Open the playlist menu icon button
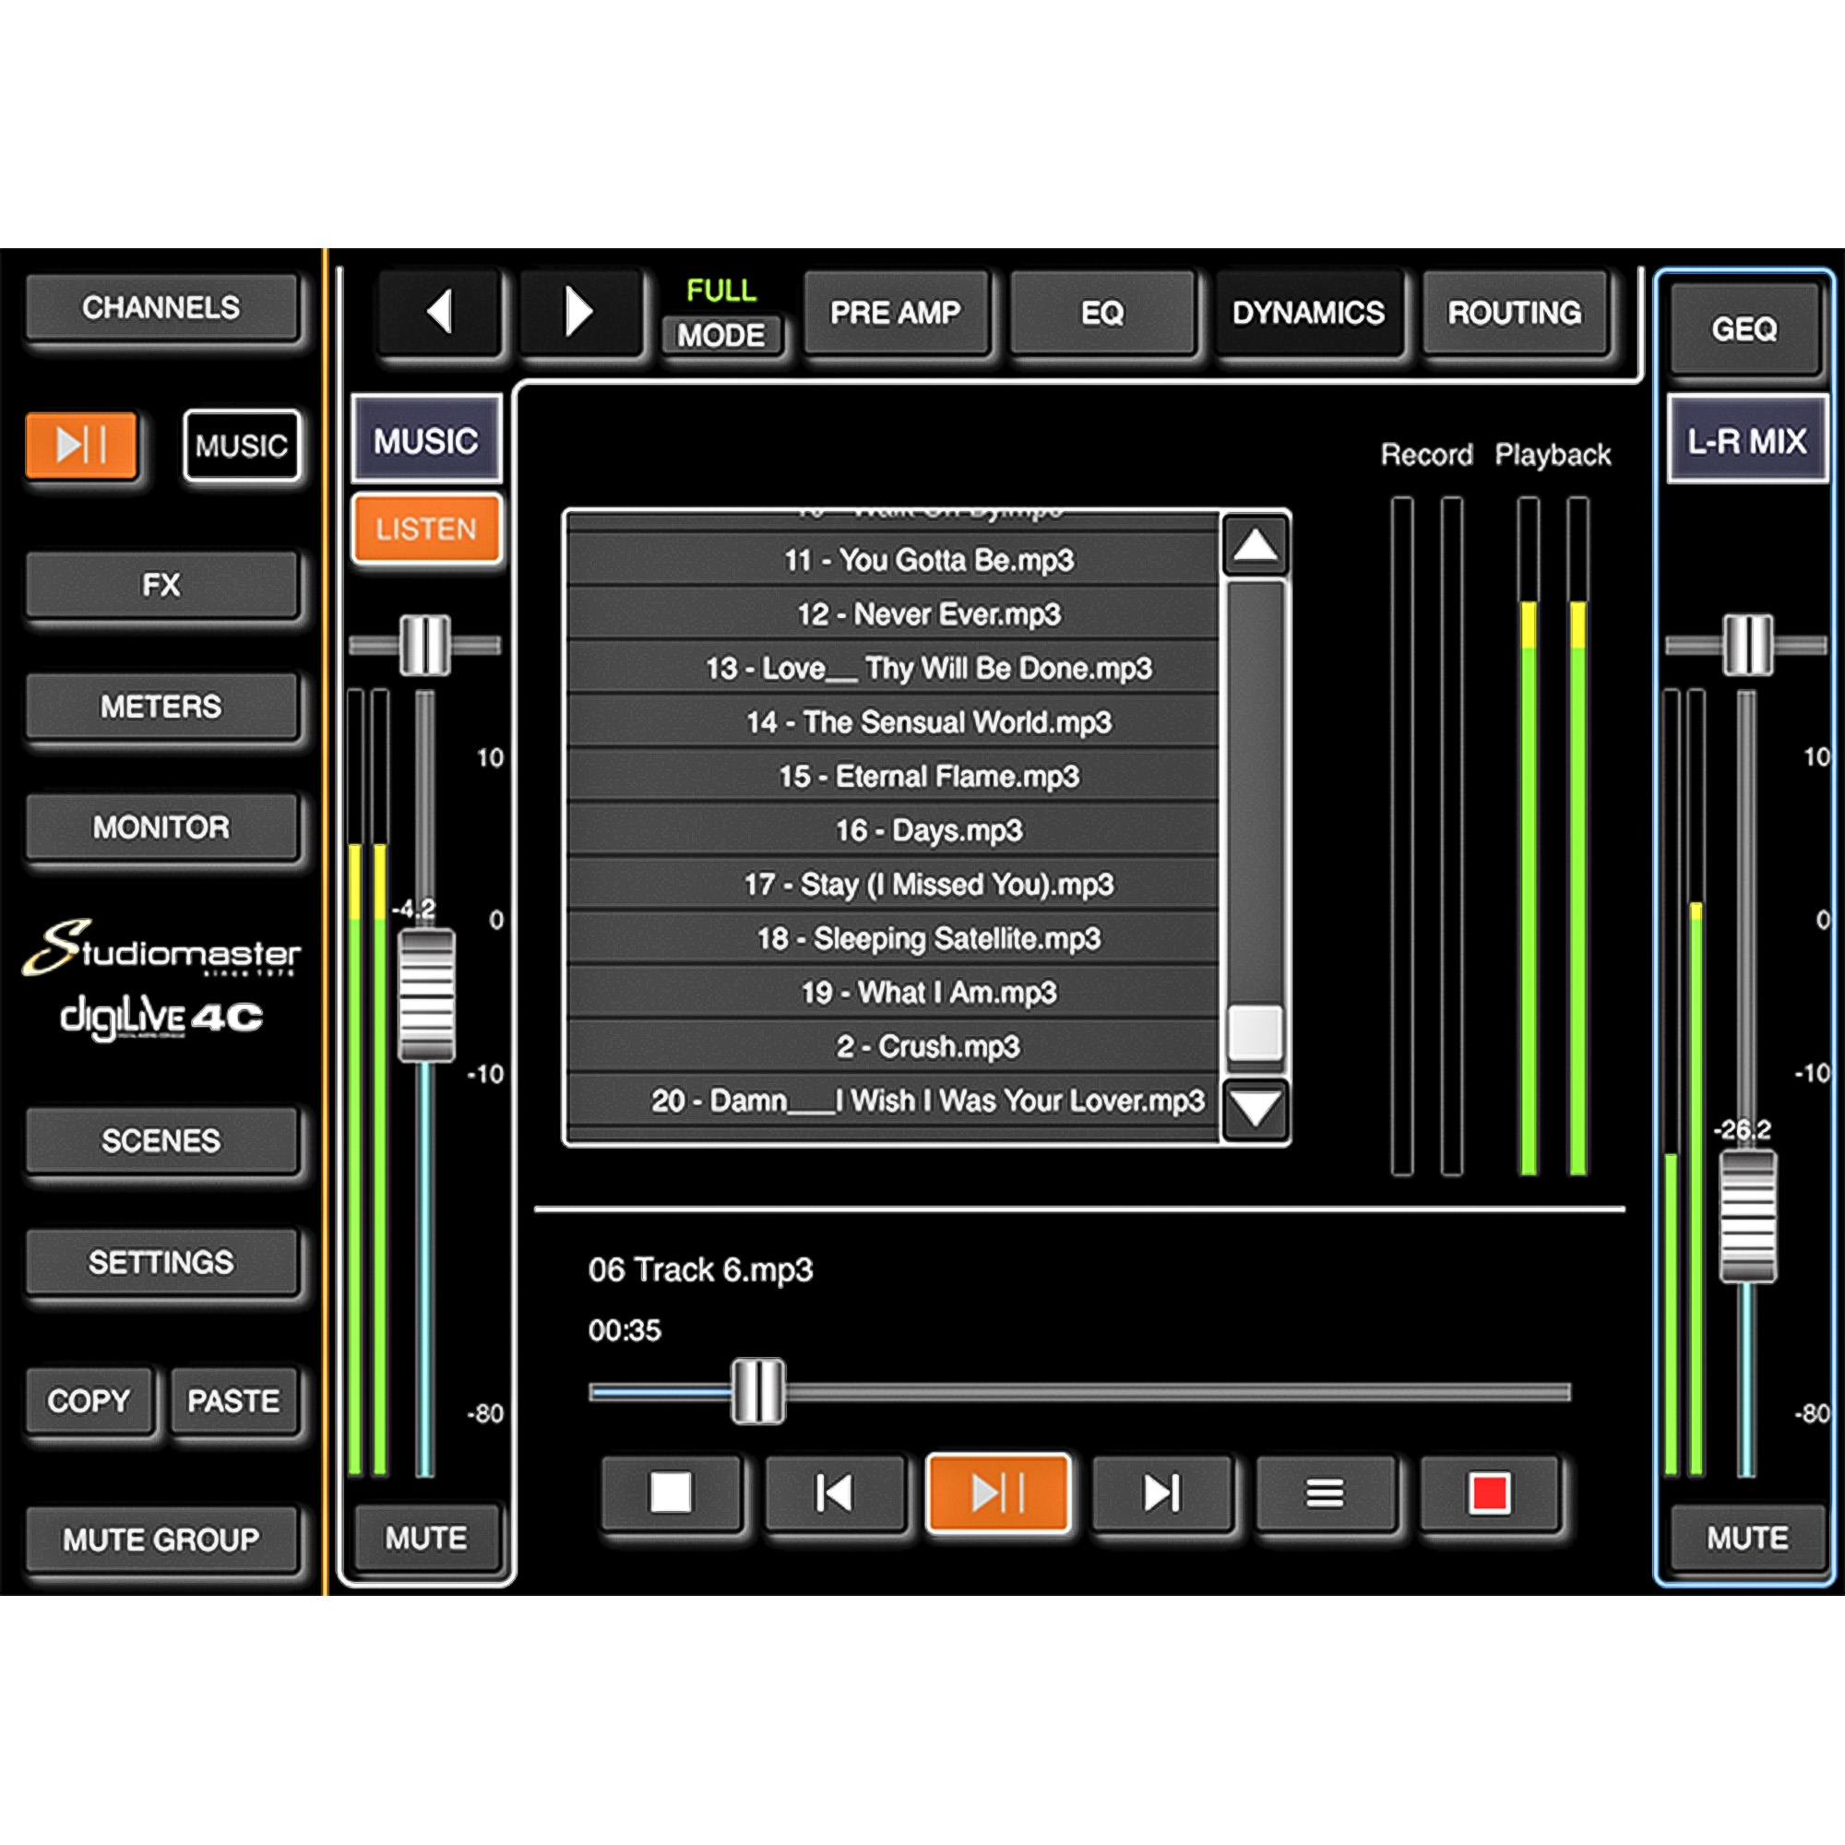The width and height of the screenshot is (1845, 1845). [x=1325, y=1493]
